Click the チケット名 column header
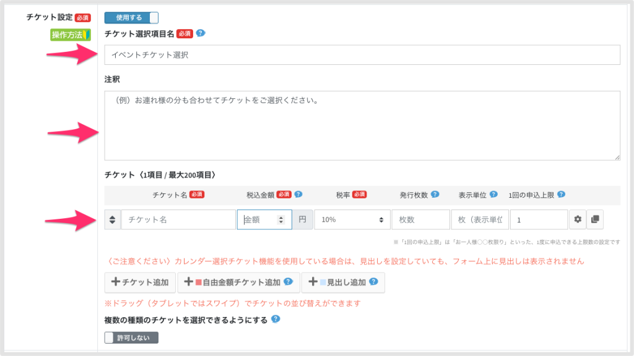The height and width of the screenshot is (356, 634). [x=170, y=195]
